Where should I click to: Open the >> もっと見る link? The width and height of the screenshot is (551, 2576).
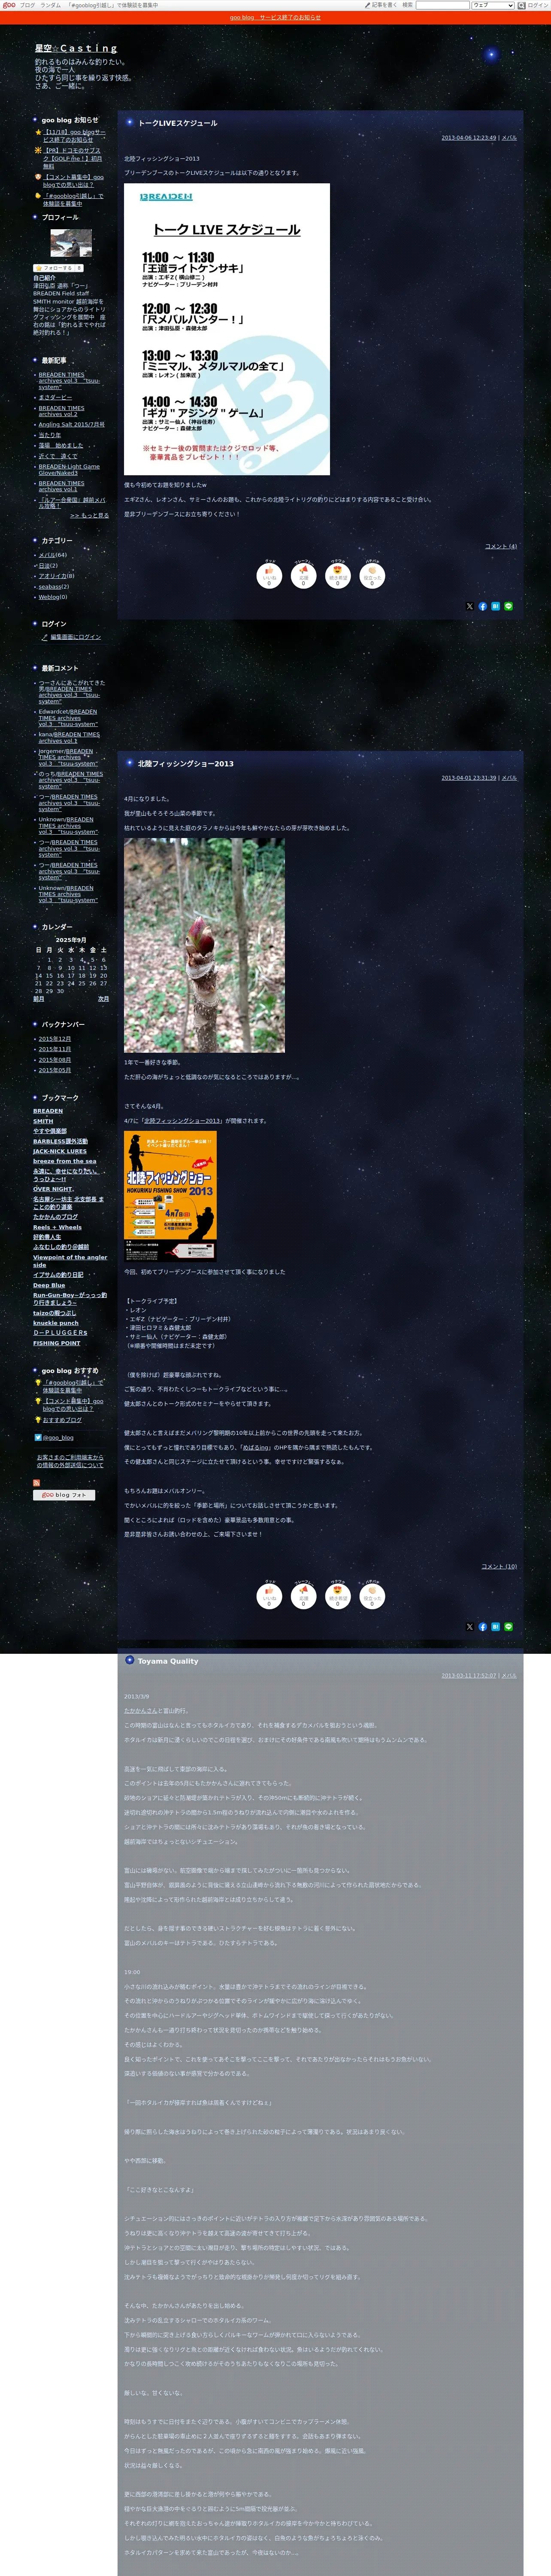pos(90,515)
